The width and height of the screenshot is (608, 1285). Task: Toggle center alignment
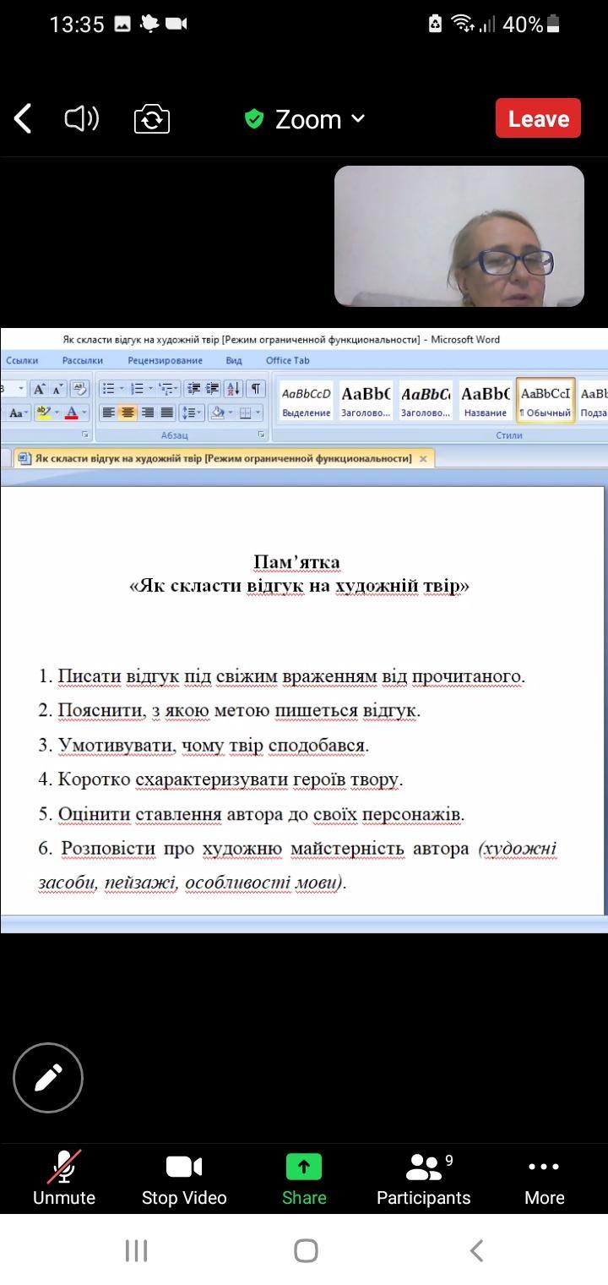pos(128,413)
